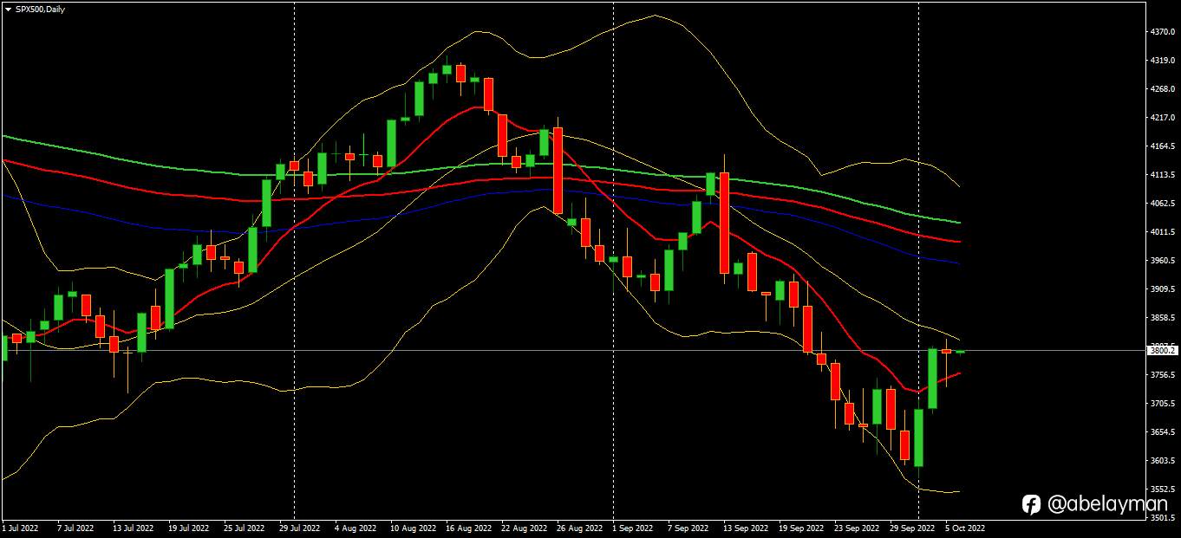Click the 22 Aug 2022 date label
This screenshot has width=1181, height=538.
[x=525, y=527]
